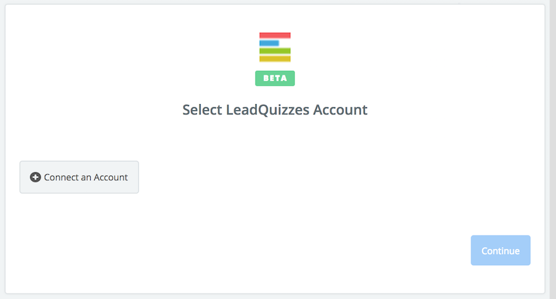
Task: Click the LeadQuizzes striped logo icon
Action: click(275, 47)
